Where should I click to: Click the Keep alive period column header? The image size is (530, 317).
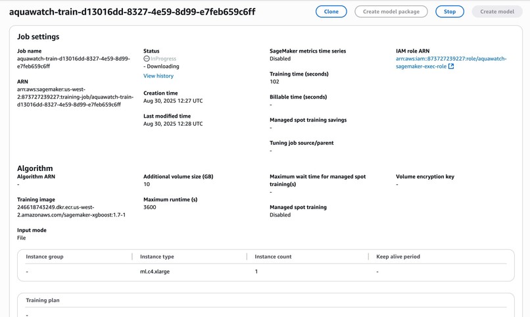pos(398,256)
